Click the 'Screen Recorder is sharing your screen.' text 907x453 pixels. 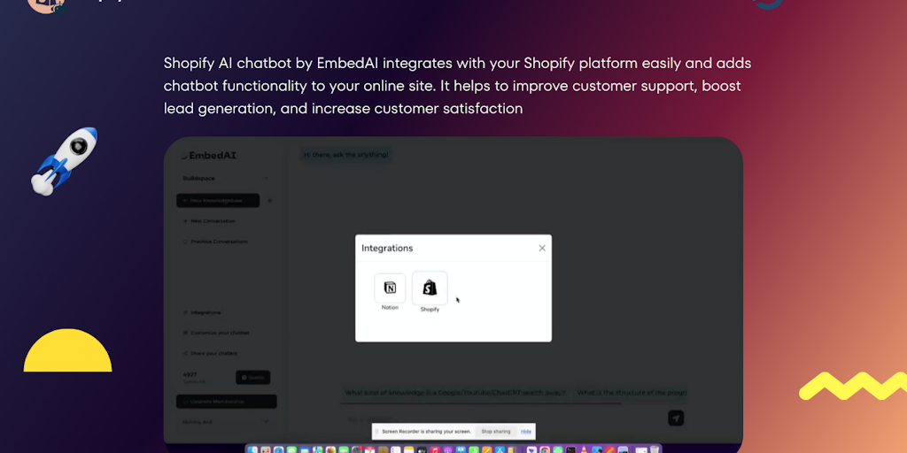[425, 432]
